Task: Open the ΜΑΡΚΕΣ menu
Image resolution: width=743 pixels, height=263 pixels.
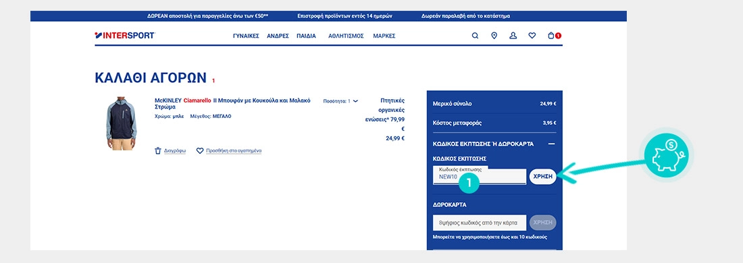Action: click(x=384, y=36)
